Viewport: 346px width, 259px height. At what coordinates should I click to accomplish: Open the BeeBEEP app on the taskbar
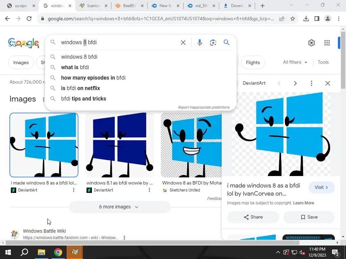point(75,252)
